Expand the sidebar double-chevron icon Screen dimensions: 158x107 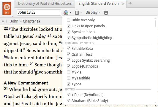tap(3, 21)
